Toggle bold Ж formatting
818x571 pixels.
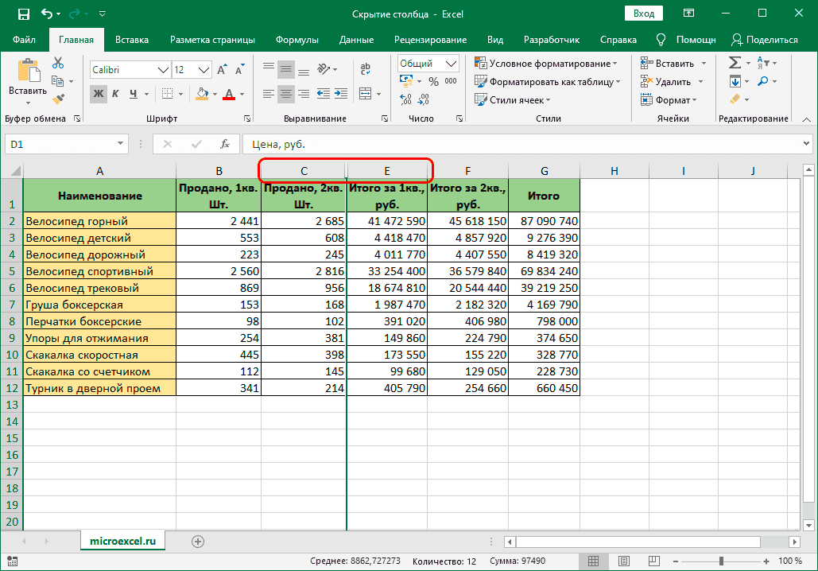(x=99, y=94)
